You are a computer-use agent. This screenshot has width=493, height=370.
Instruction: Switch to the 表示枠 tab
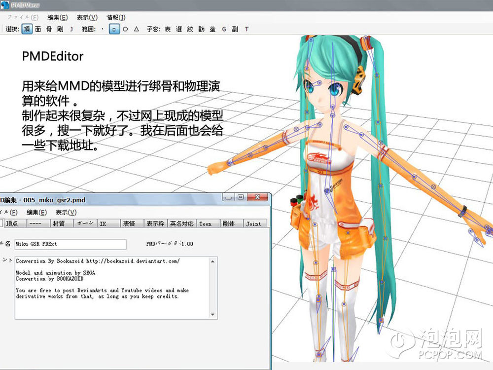pos(156,223)
